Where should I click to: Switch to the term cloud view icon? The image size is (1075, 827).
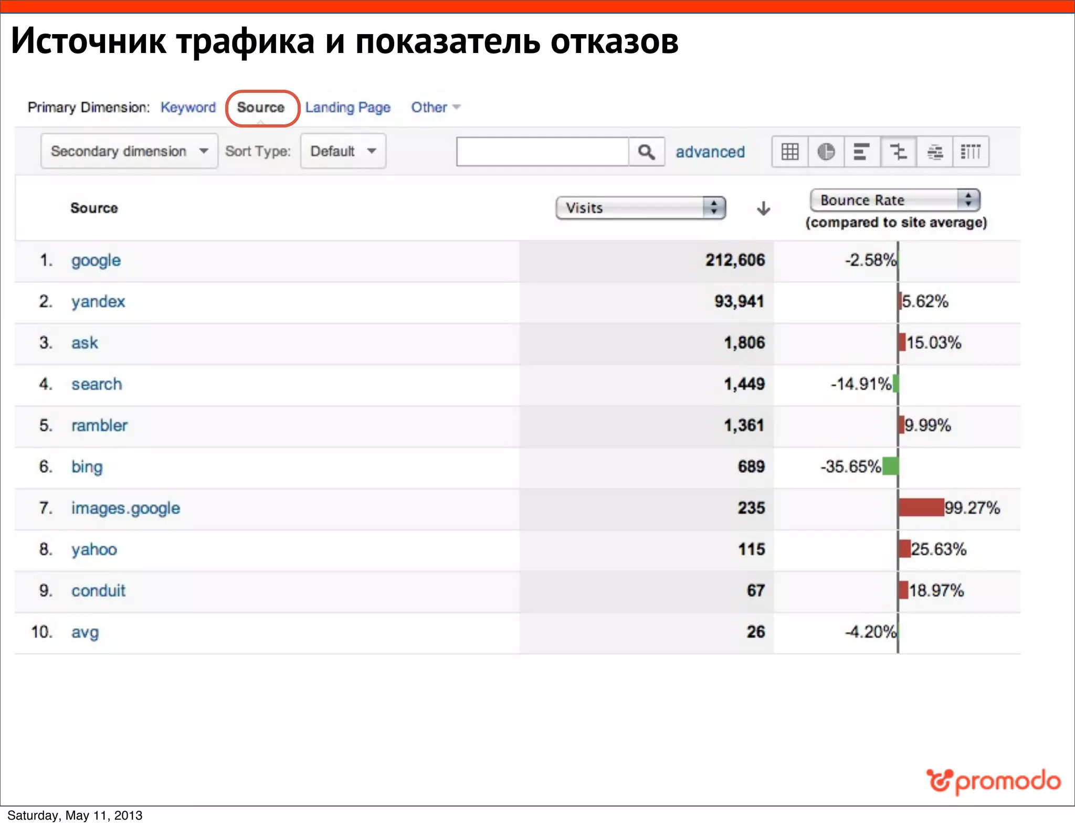click(x=934, y=152)
